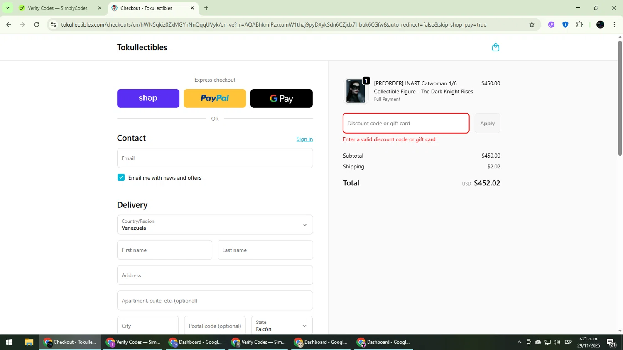623x350 pixels.
Task: Open the taskbar clock and date
Action: pos(589,342)
